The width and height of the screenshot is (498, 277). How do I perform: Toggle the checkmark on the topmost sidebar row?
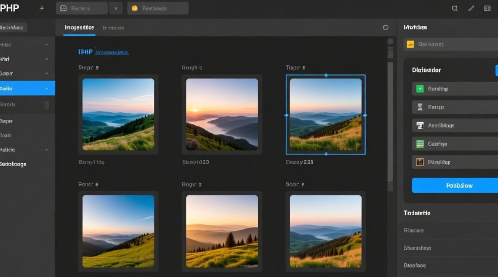46,45
